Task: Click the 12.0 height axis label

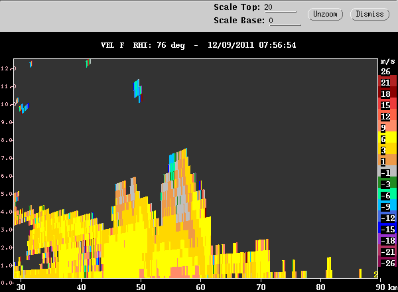Action: coord(8,68)
